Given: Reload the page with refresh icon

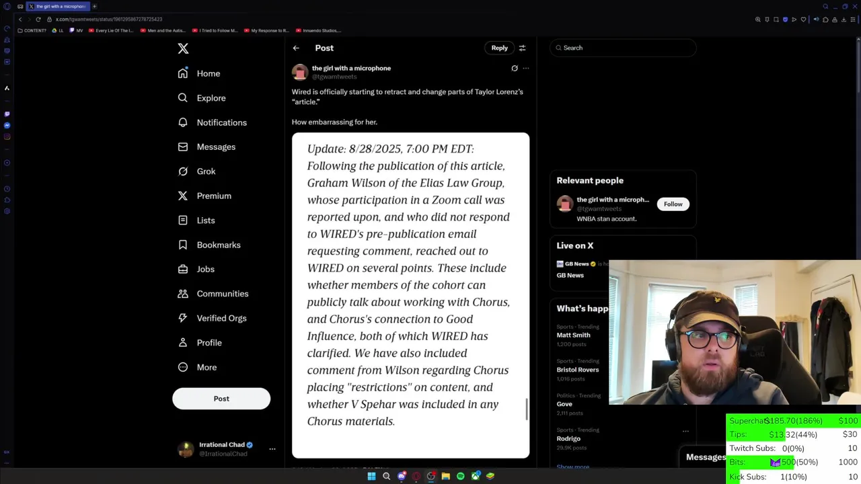Looking at the screenshot, I should click(x=38, y=19).
